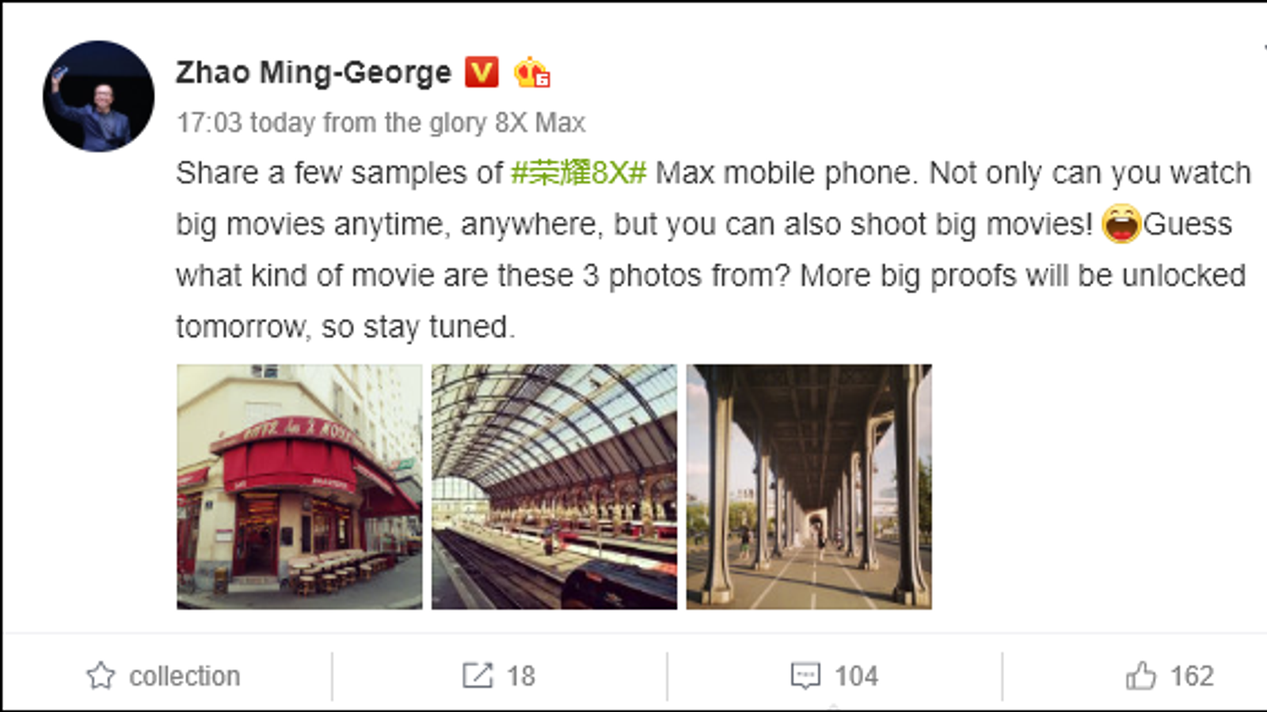Open the bridge colonnade walkway photo
This screenshot has height=712, width=1267.
[809, 487]
